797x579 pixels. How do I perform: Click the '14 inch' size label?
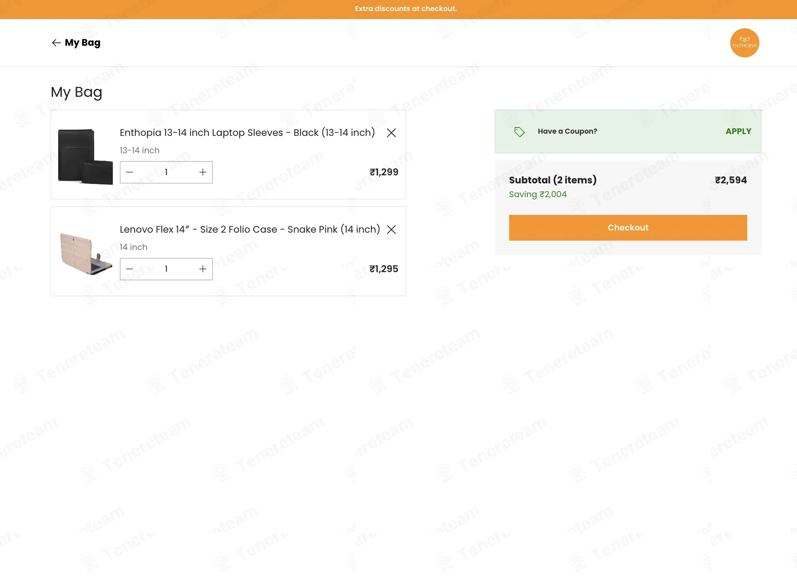coord(134,247)
